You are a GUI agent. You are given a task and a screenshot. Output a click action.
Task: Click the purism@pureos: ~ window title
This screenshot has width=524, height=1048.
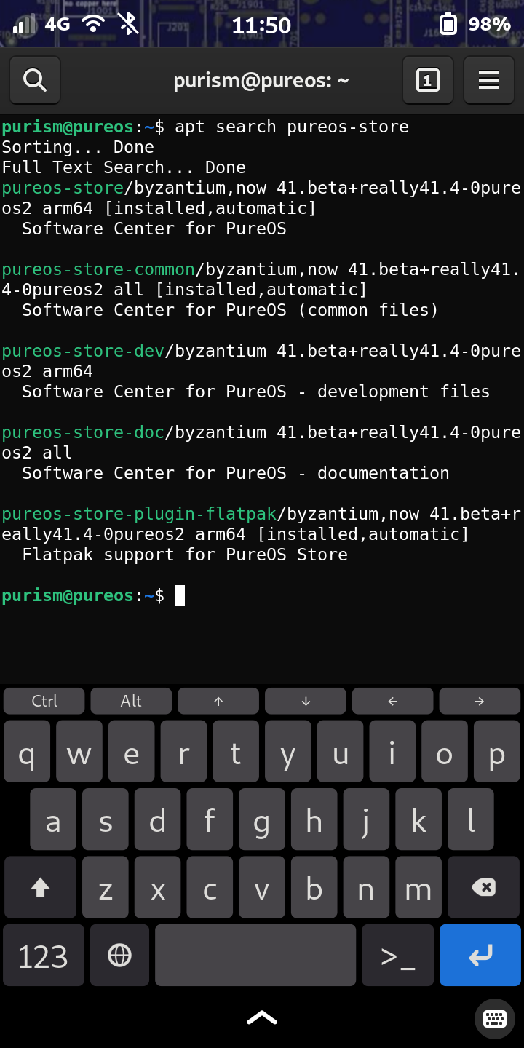(261, 81)
